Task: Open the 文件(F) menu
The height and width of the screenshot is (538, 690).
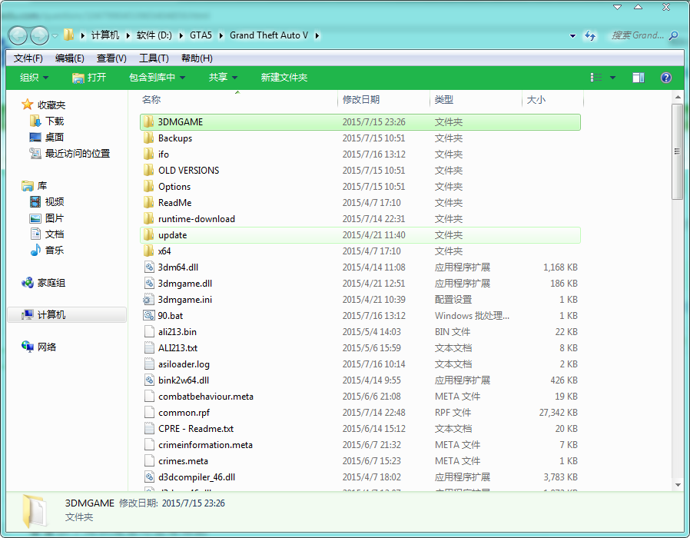Action: (28, 58)
